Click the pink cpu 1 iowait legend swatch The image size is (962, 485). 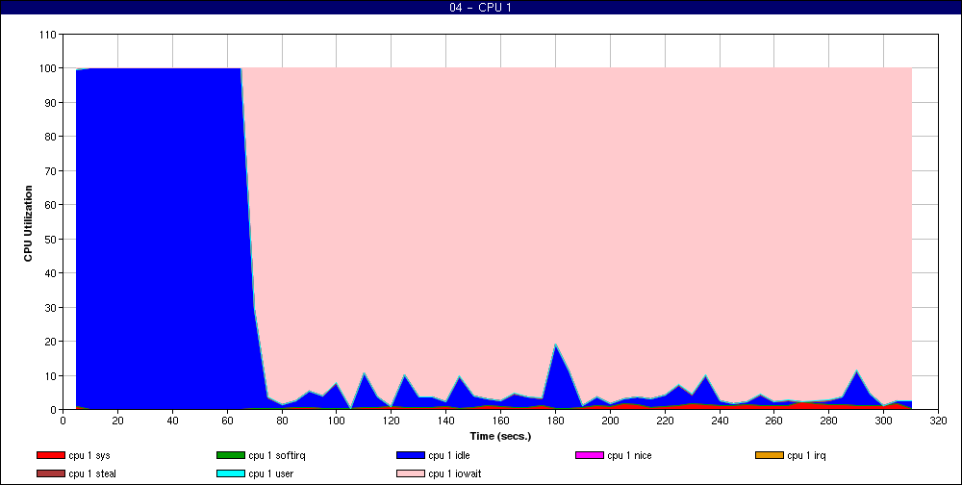coord(411,474)
